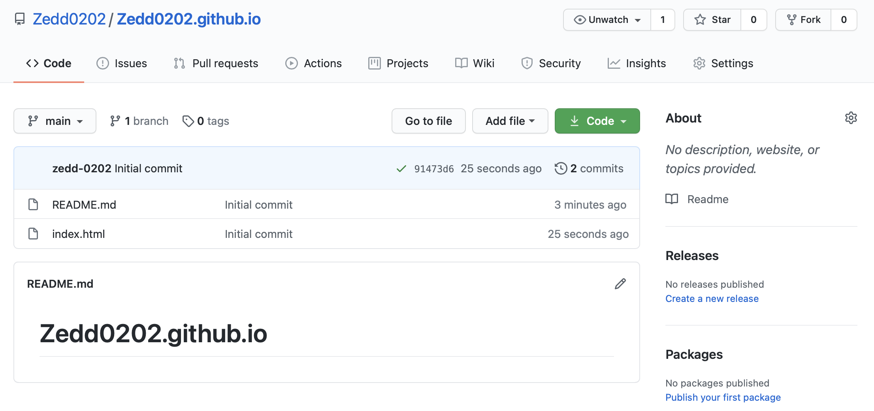The image size is (874, 411).
Task: Open the Pull requests tab
Action: (216, 63)
